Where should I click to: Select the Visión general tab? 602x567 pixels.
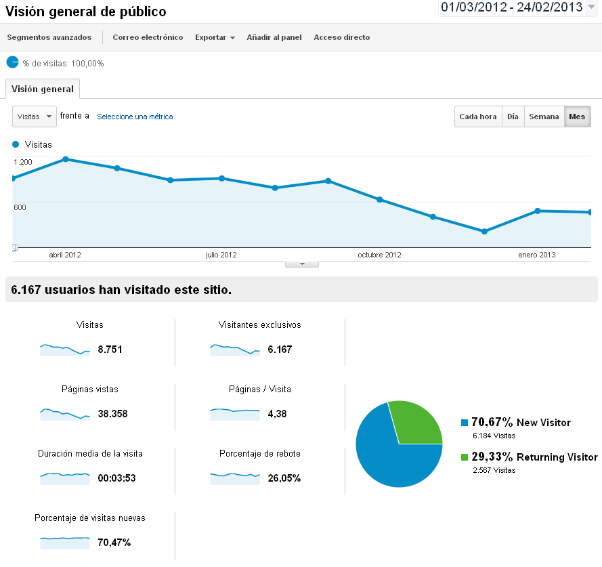[x=43, y=89]
